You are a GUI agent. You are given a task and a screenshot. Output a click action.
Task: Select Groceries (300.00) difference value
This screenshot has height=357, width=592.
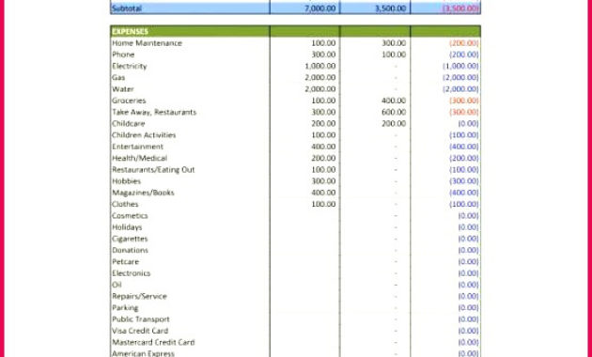point(464,101)
